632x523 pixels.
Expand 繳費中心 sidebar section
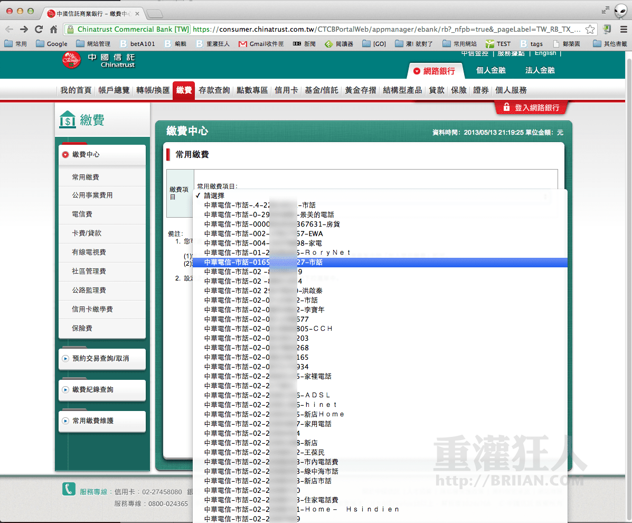click(102, 154)
